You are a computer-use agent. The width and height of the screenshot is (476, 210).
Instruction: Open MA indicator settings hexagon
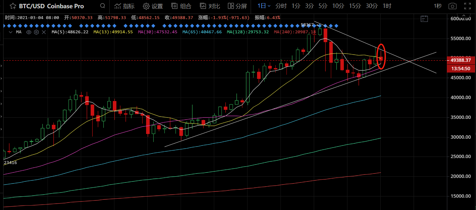click(36, 32)
